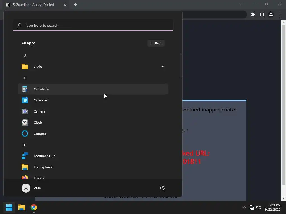This screenshot has width=286, height=214.
Task: Open the clock showing 5:51 PM
Action: click(x=273, y=207)
